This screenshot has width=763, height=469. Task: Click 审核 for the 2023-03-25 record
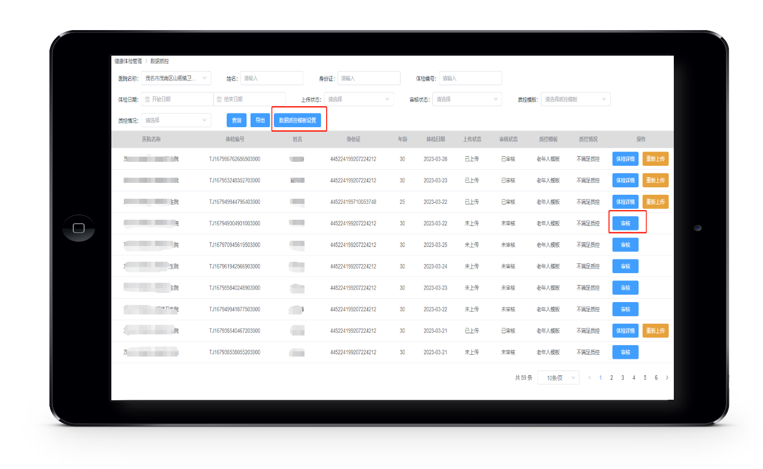(x=625, y=245)
